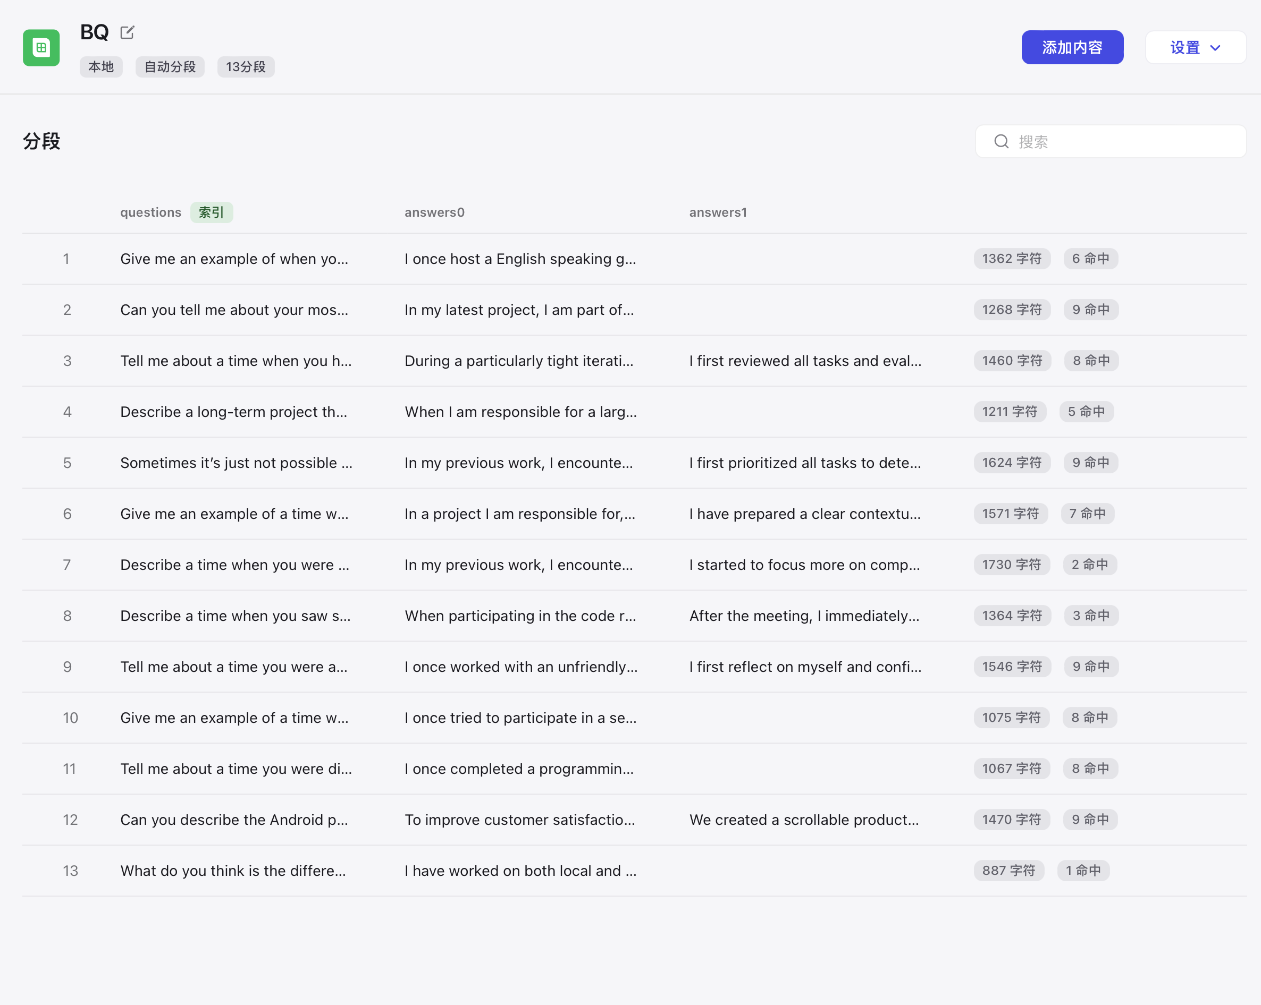Screen dimensions: 1261x1005
Task: Click the 1730 字符 badge in row 7
Action: (x=1011, y=565)
